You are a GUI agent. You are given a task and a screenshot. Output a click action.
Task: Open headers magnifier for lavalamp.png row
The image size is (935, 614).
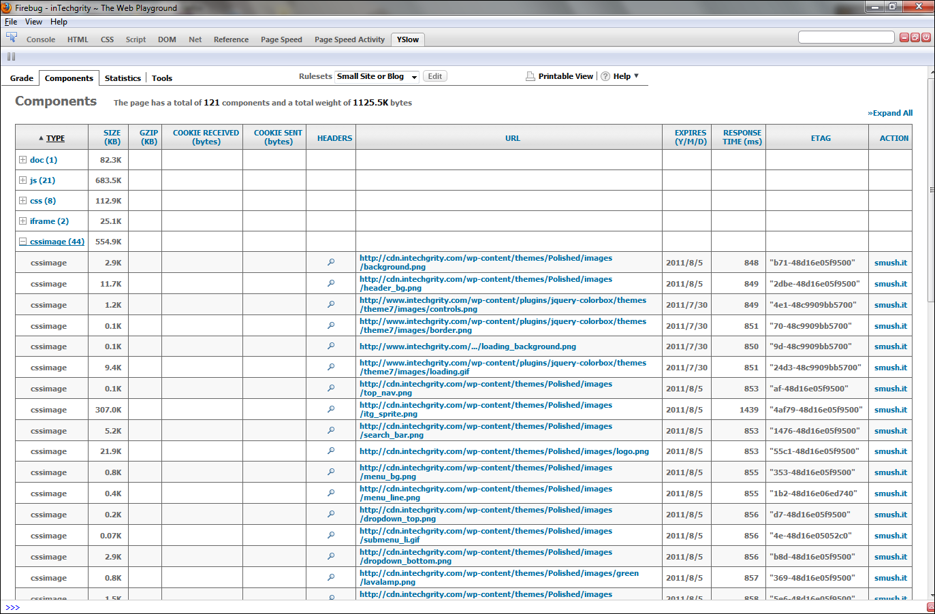331,577
